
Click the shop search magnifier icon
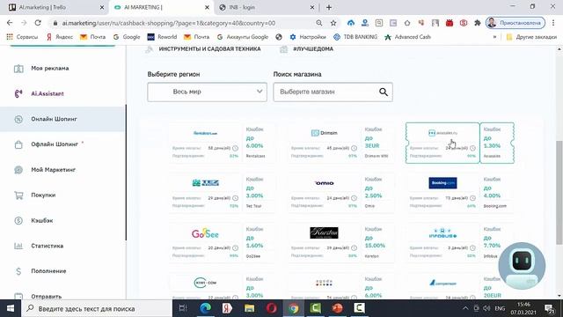[384, 92]
